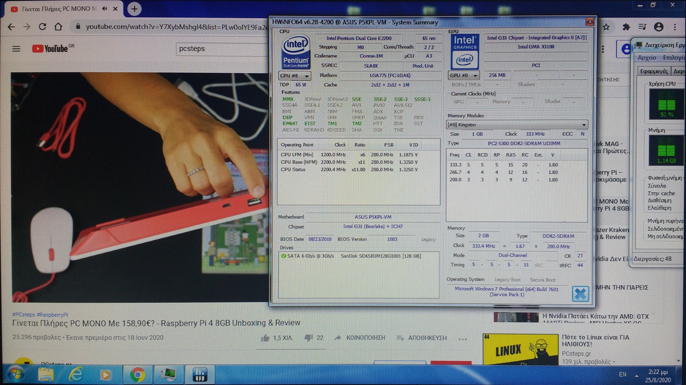Image resolution: width=686 pixels, height=385 pixels.
Task: Launch Internet Explorer from the taskbar
Action: 76,374
